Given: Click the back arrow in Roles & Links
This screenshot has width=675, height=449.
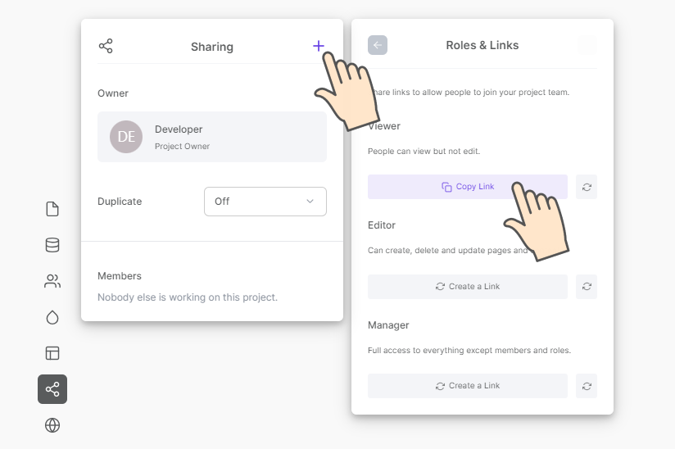Looking at the screenshot, I should 378,45.
